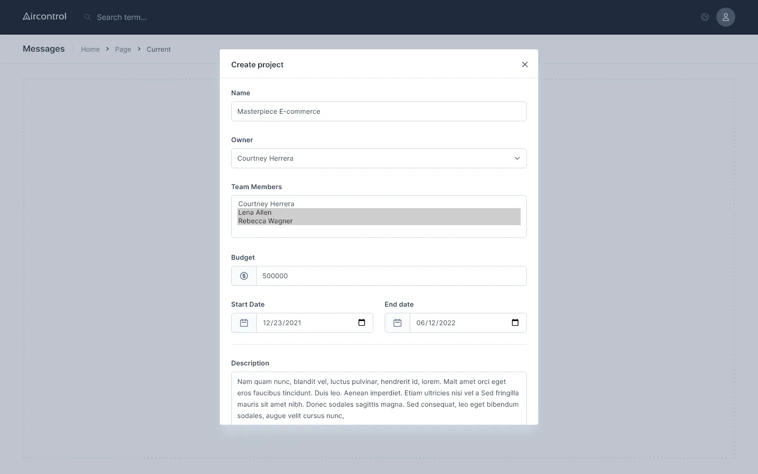Viewport: 758px width, 474px height.
Task: Expand the Owner dropdown
Action: coord(379,158)
